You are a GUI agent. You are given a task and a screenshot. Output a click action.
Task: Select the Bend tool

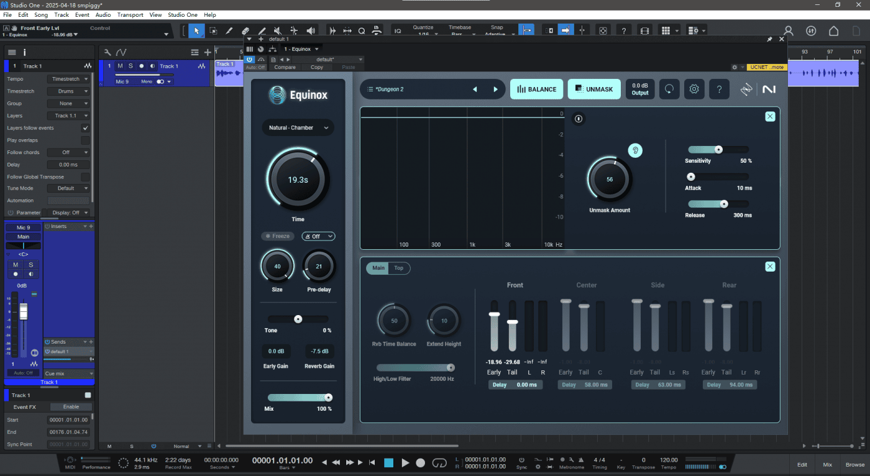pos(294,30)
